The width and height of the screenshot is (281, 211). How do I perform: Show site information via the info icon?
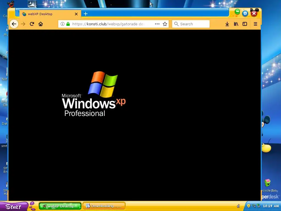click(62, 24)
